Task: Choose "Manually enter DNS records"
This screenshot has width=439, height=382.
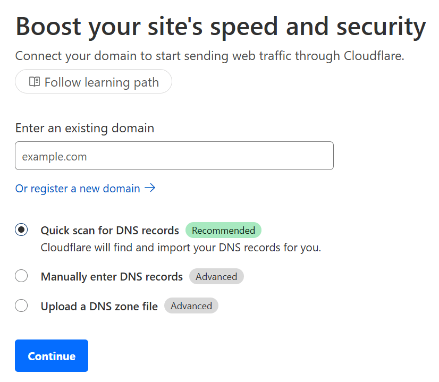Action: [x=21, y=276]
